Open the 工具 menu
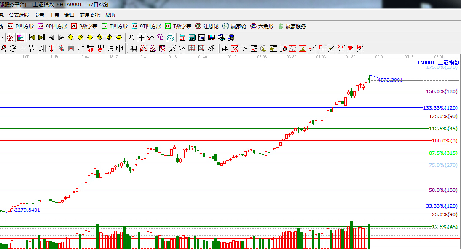The image size is (461, 249). (x=54, y=15)
